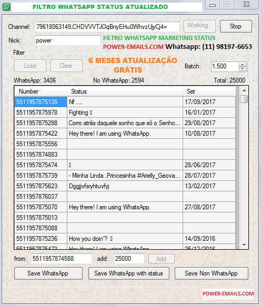Click status cell 'Fighting'
This screenshot has width=261, height=306.
125,112
